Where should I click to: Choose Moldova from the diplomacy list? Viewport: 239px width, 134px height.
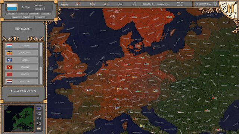[x=22, y=67]
